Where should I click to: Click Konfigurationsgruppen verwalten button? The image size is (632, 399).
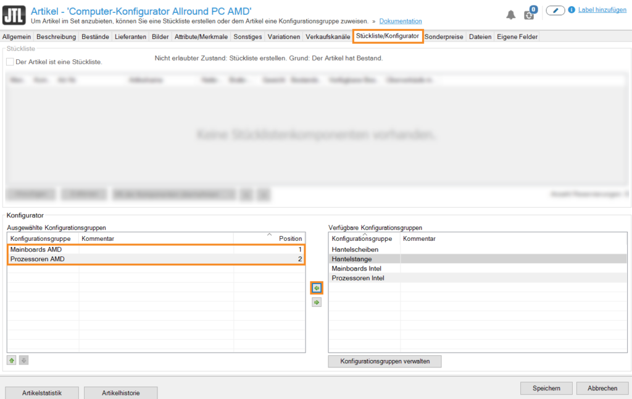tap(385, 361)
